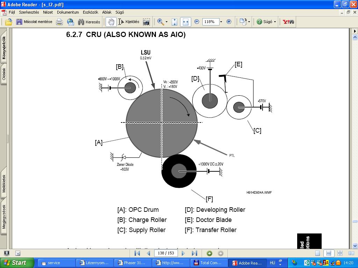Select the Zoom In magnifier tool
The width and height of the screenshot is (358, 268).
coord(160,22)
